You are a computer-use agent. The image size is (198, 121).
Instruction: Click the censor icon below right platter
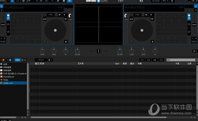[x=131, y=42]
